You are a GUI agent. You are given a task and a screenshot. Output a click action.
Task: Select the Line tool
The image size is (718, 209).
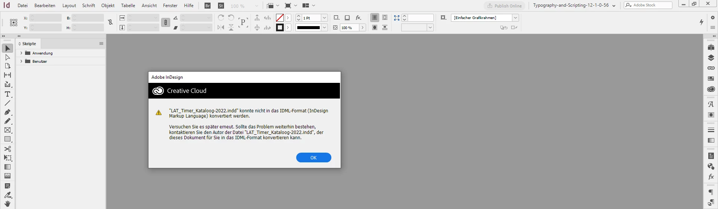coord(7,103)
